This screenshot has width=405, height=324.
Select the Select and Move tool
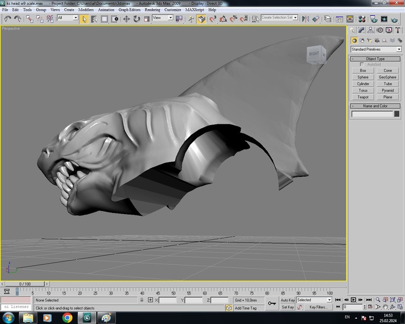point(126,19)
